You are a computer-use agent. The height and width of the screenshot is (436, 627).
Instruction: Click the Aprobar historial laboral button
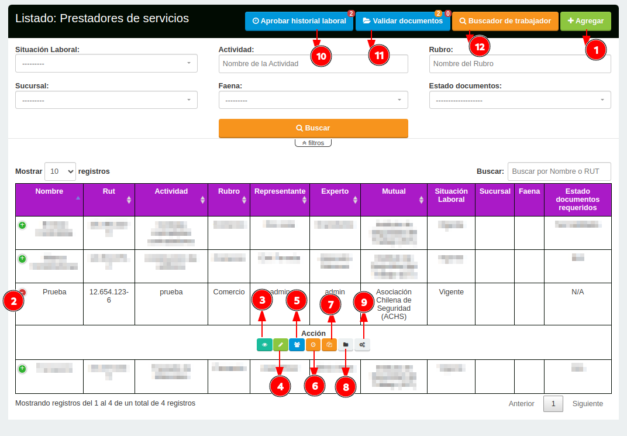(299, 21)
